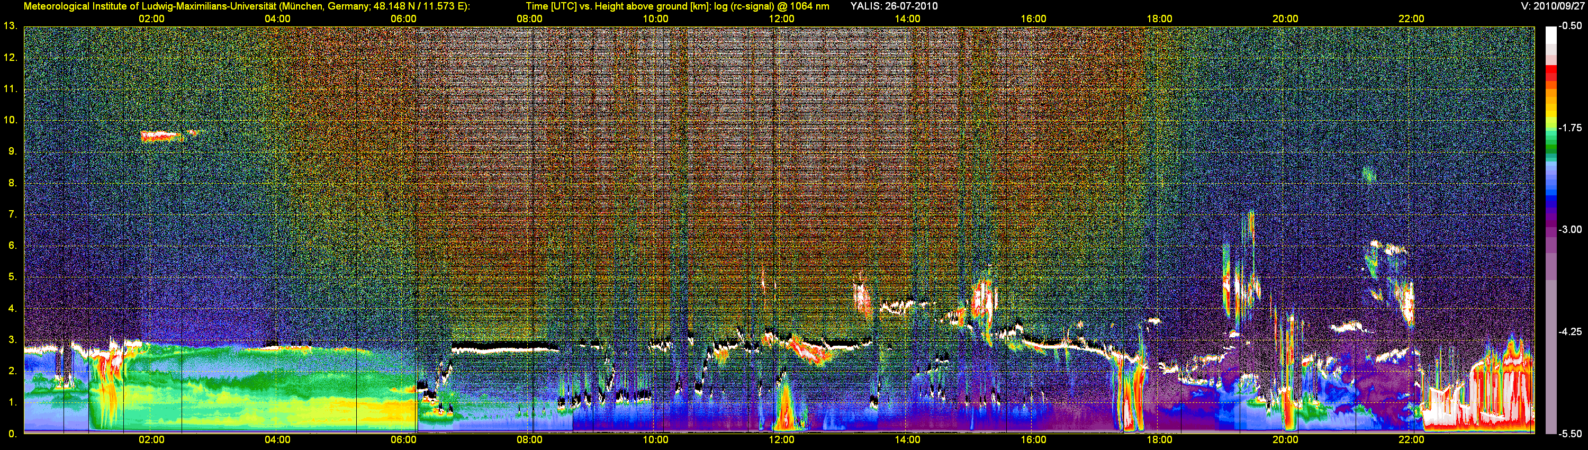Click the '4.' height axis label
The width and height of the screenshot is (1588, 450).
pyautogui.click(x=12, y=309)
